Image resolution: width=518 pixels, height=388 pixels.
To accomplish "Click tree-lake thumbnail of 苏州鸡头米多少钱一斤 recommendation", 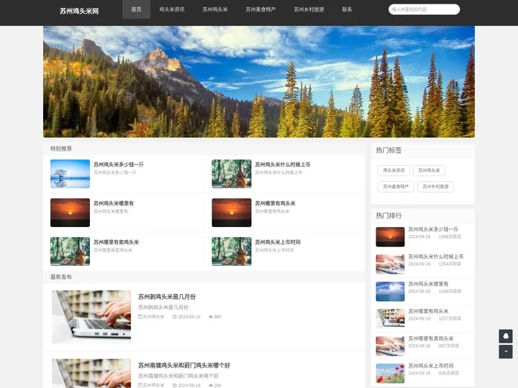I will click(x=70, y=174).
